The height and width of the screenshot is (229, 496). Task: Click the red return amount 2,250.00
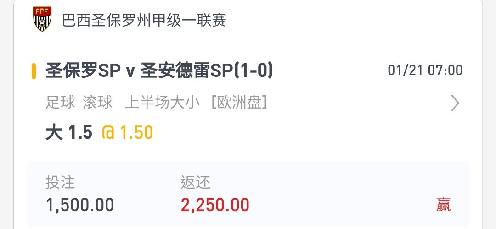pyautogui.click(x=215, y=205)
